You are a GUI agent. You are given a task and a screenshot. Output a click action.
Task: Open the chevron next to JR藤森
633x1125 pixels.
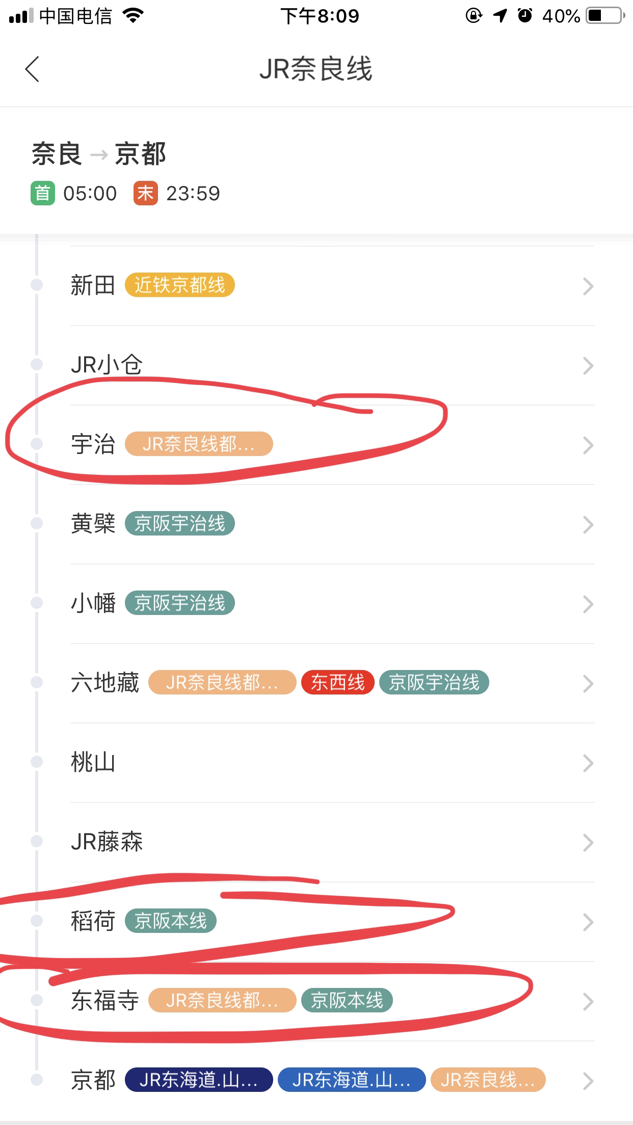(x=588, y=843)
